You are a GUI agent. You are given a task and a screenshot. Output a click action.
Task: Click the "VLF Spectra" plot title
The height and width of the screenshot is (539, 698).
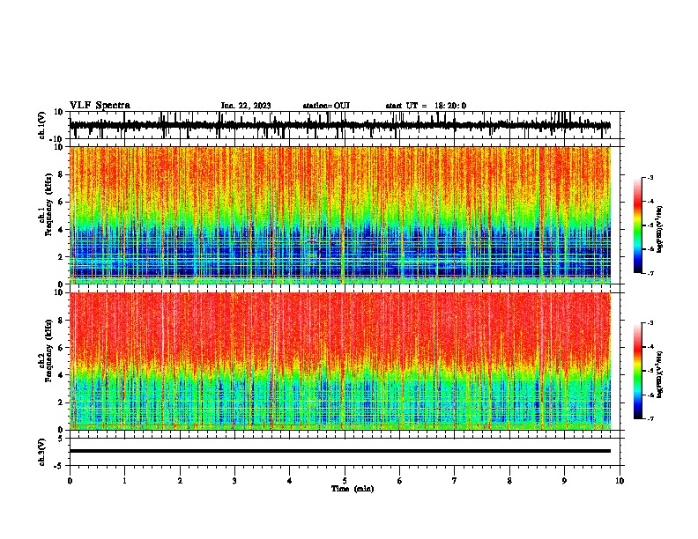coord(100,106)
